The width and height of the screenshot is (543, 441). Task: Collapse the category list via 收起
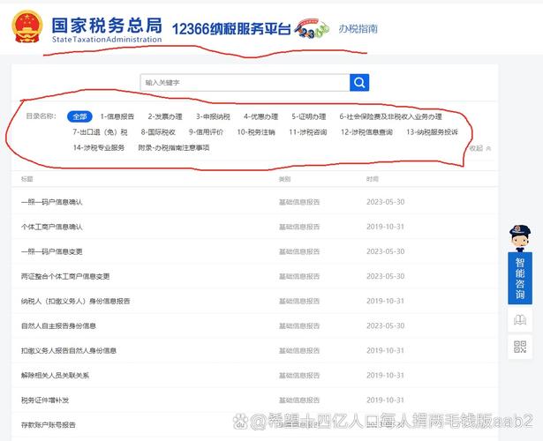480,148
